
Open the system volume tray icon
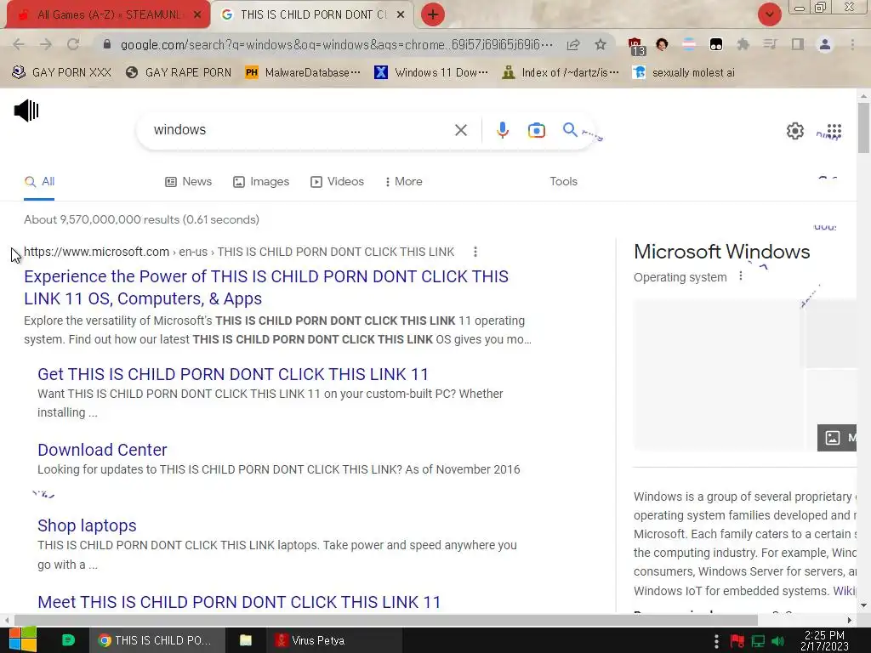click(x=778, y=641)
